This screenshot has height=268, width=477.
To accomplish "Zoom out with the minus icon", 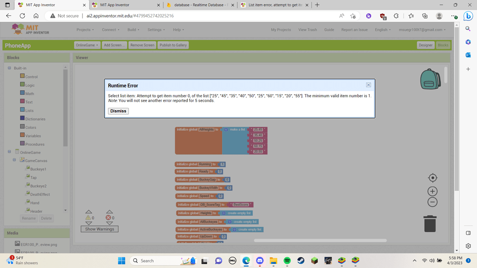I will click(432, 202).
